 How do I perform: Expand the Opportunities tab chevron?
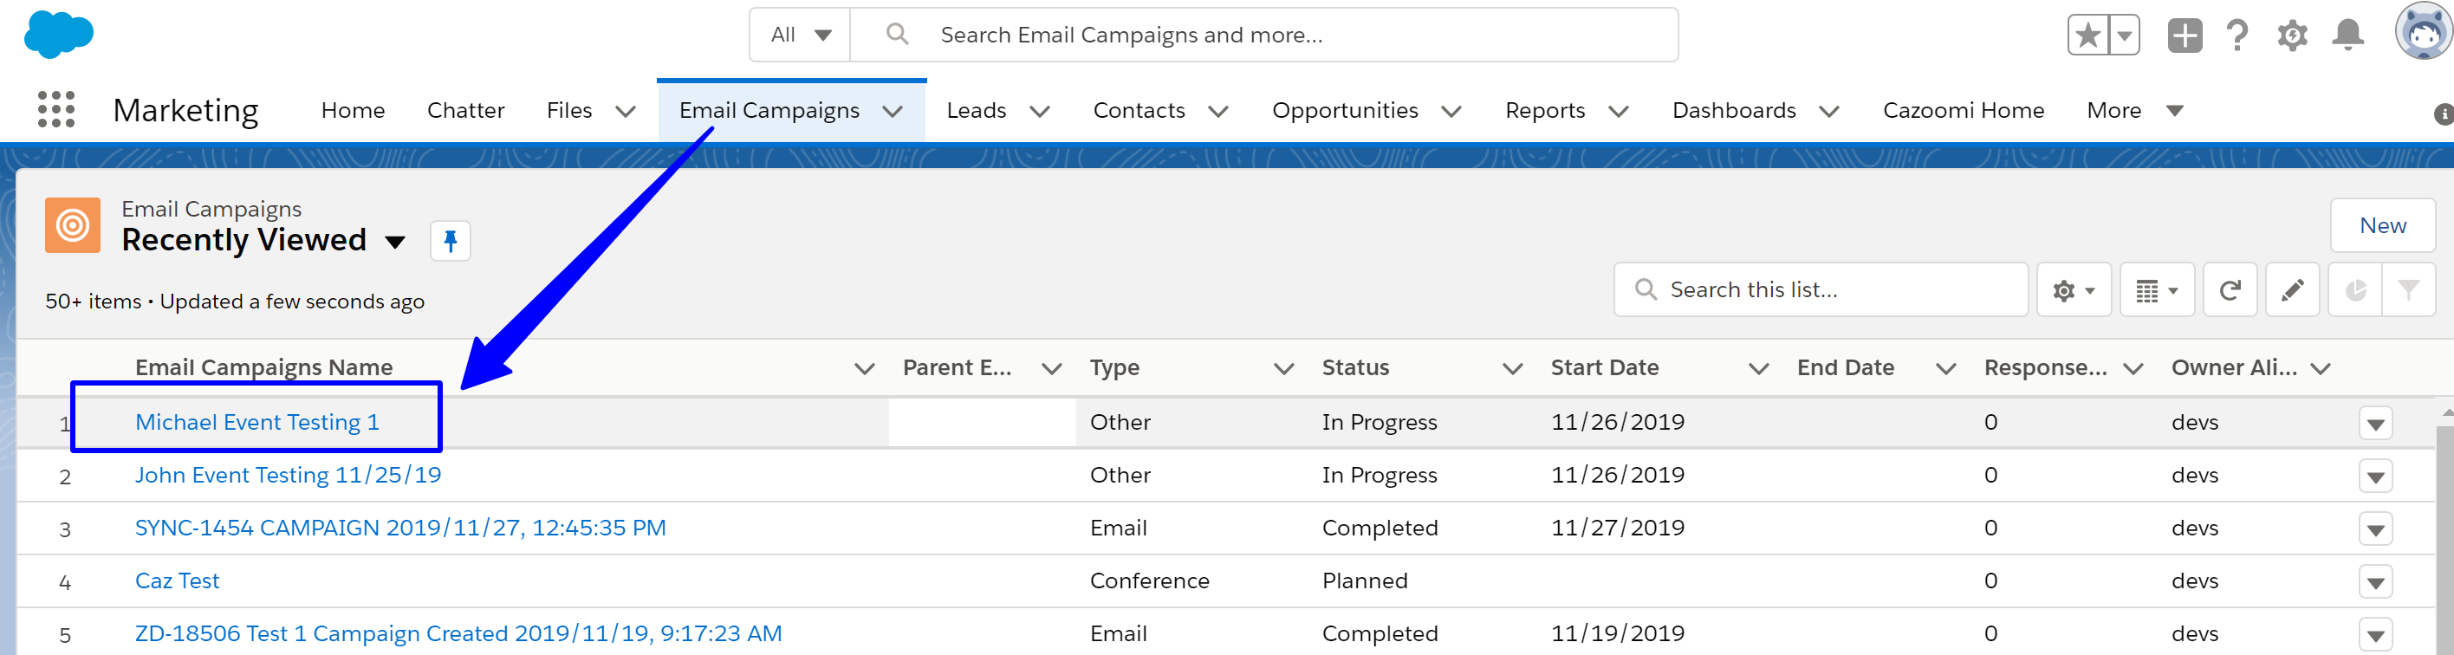point(1451,112)
